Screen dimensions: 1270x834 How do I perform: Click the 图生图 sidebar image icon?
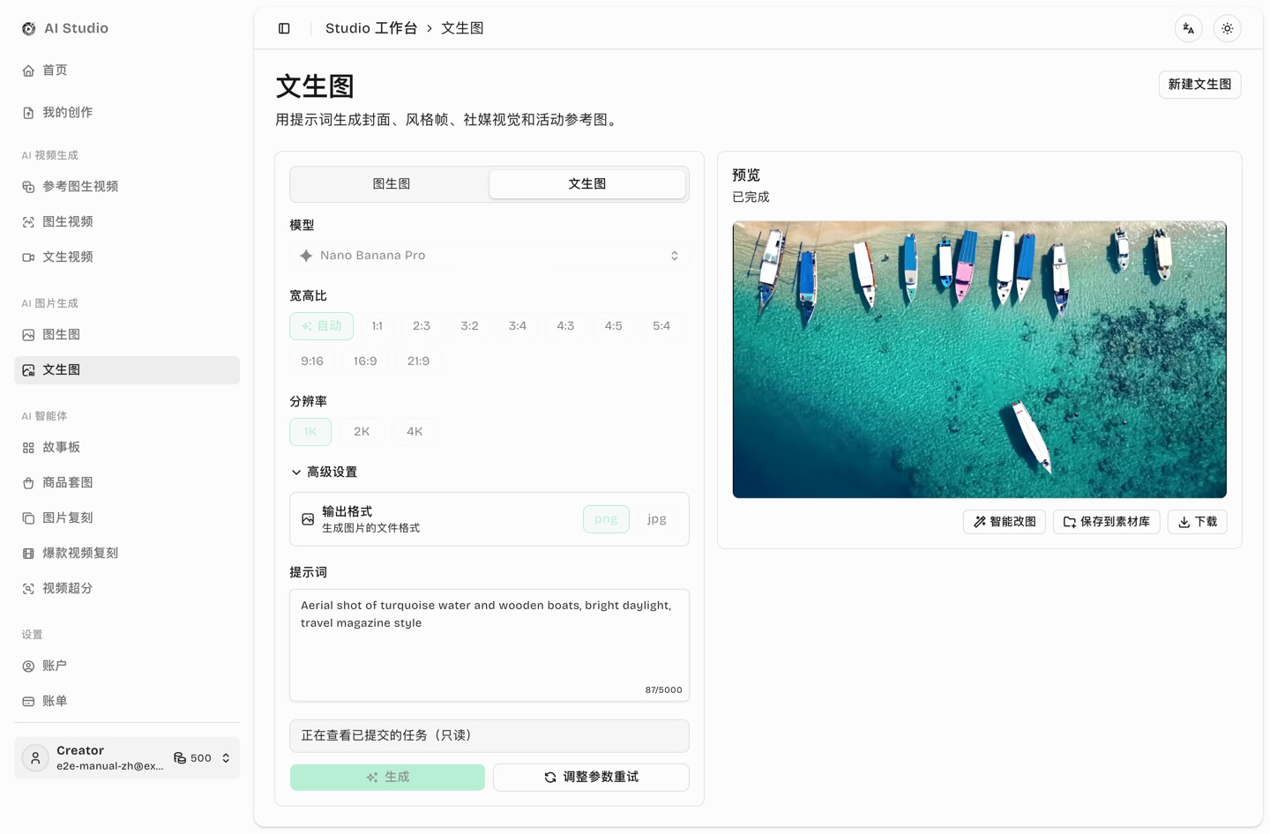click(28, 335)
